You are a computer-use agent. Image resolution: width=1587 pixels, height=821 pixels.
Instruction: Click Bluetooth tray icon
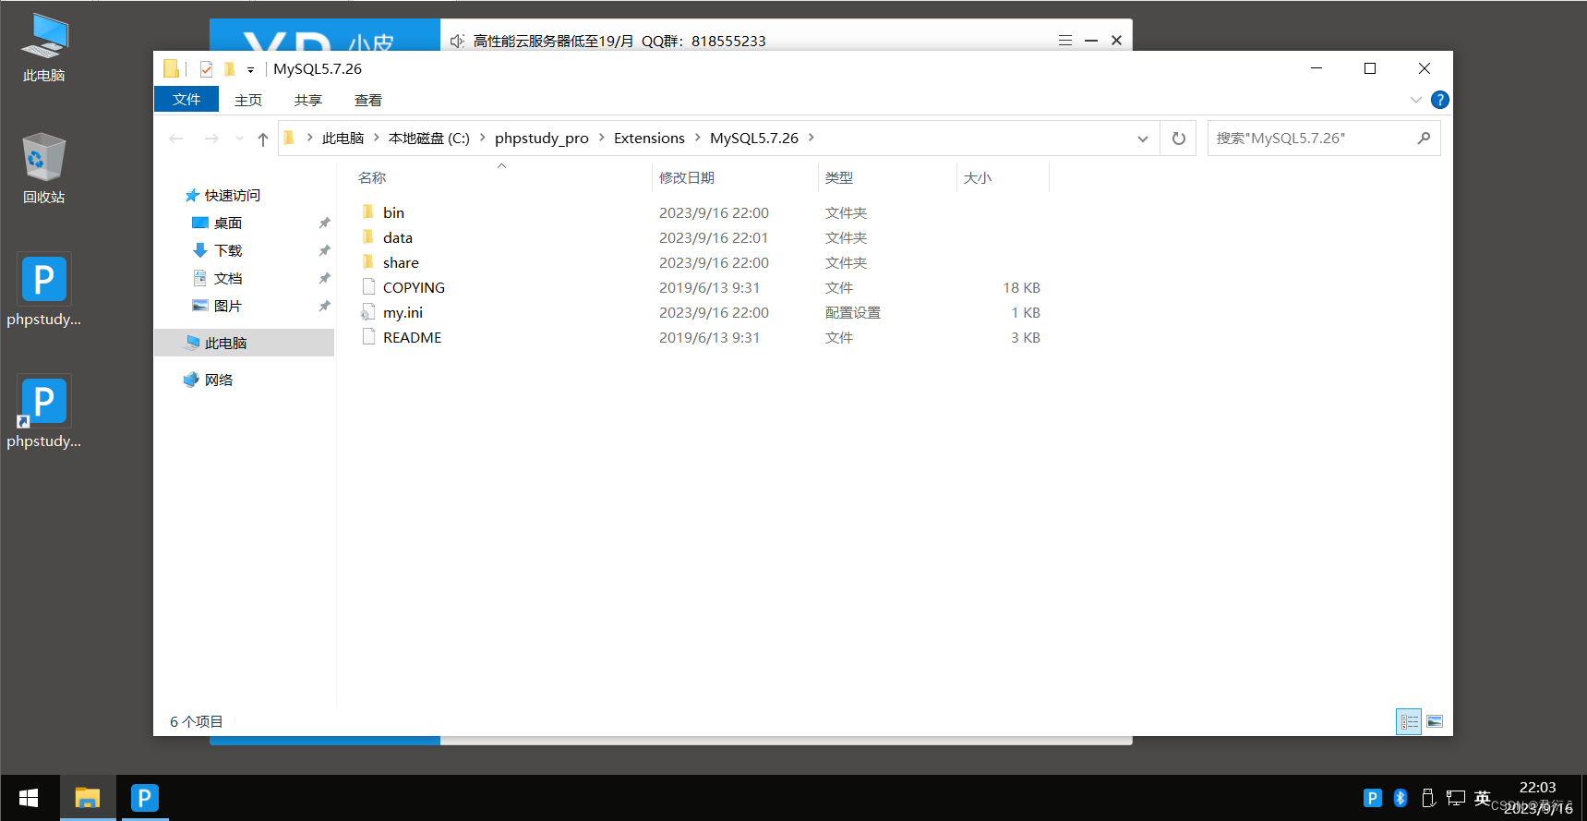pos(1400,798)
